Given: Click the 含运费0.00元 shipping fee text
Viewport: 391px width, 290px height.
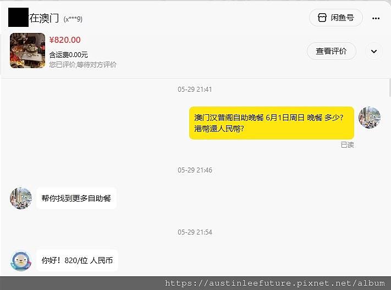Looking at the screenshot, I should [68, 54].
